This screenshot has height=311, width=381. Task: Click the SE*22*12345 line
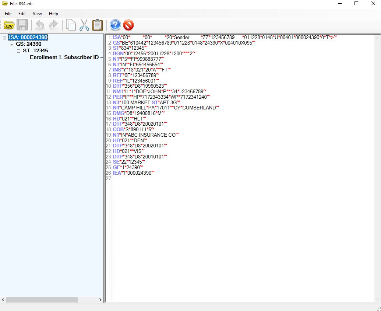129,162
